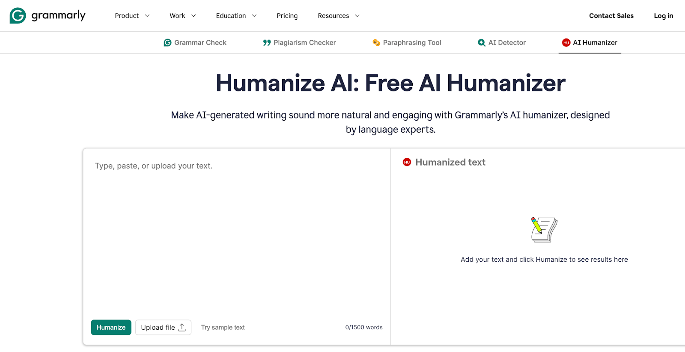Click the upload arrow icon

(x=182, y=327)
